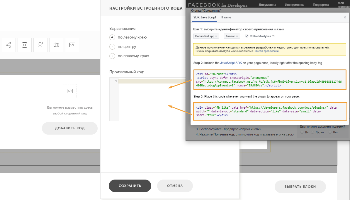Toggle the Collect Analytics checkbox
This screenshot has width=350, height=200.
[247, 36]
